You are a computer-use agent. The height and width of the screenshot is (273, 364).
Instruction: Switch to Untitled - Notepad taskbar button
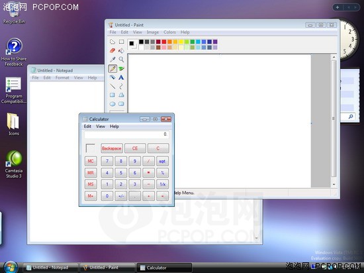50,268
